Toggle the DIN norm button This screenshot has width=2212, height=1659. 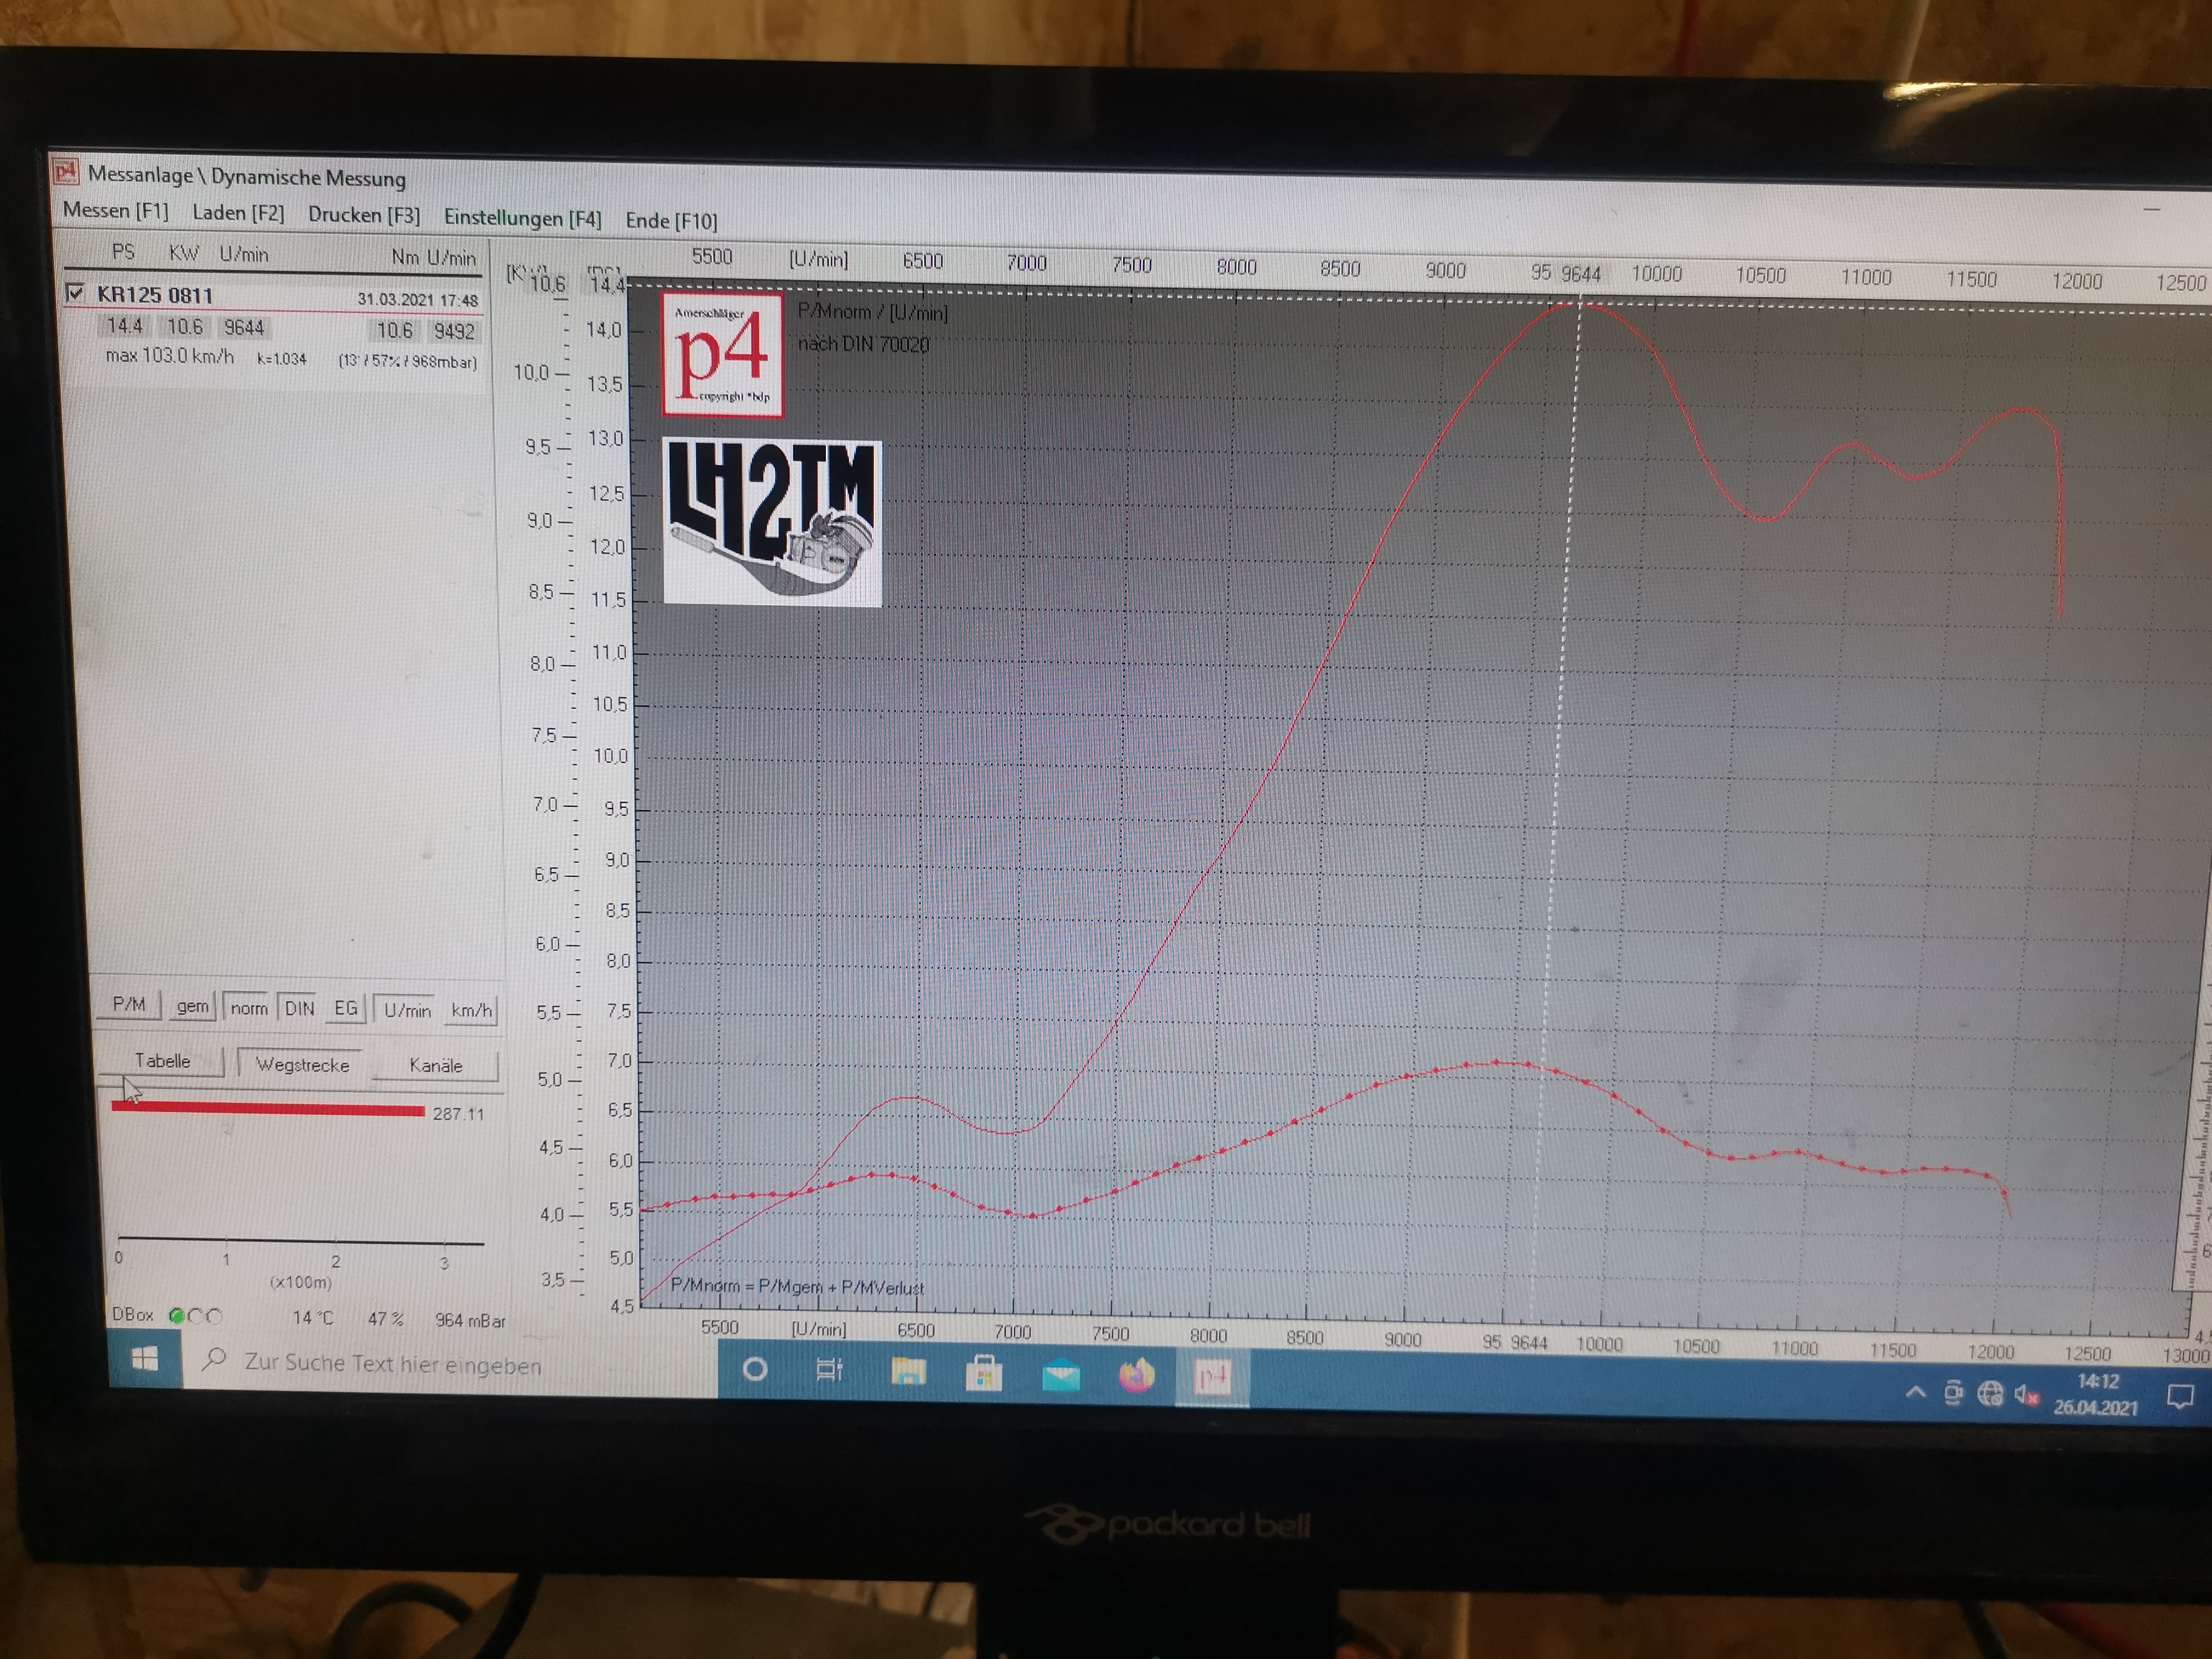(300, 1008)
